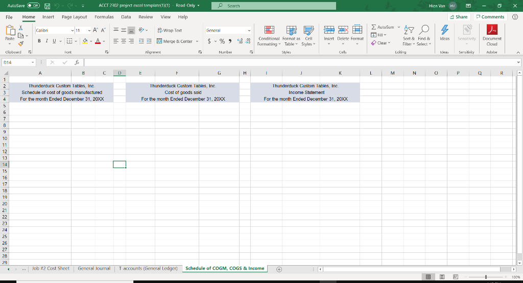523x283 pixels.
Task: Open the Insert ribbon tab
Action: pyautogui.click(x=48, y=17)
